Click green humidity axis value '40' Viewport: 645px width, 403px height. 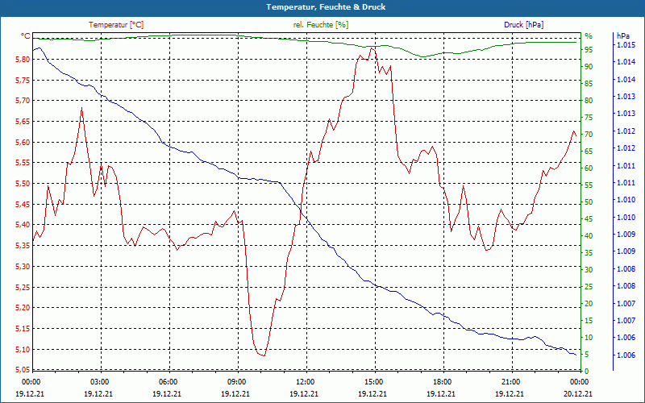click(589, 236)
